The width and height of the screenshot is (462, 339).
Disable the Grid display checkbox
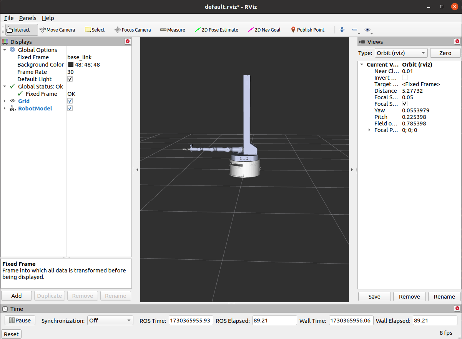click(70, 101)
